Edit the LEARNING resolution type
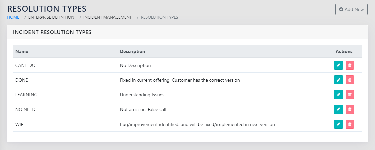The image size is (375, 150). [338, 95]
